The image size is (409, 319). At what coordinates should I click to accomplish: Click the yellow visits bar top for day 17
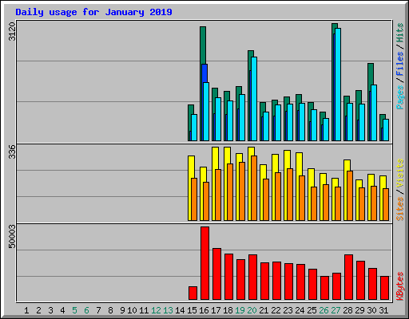(x=215, y=158)
